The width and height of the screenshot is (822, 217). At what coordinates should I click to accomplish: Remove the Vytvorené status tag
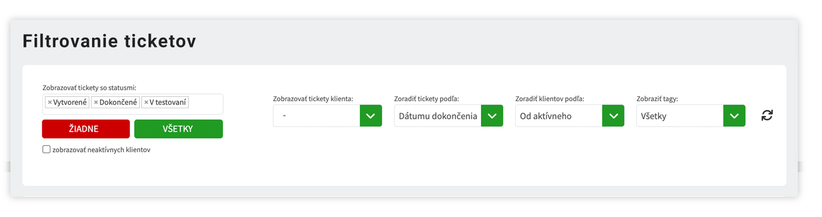pos(50,102)
